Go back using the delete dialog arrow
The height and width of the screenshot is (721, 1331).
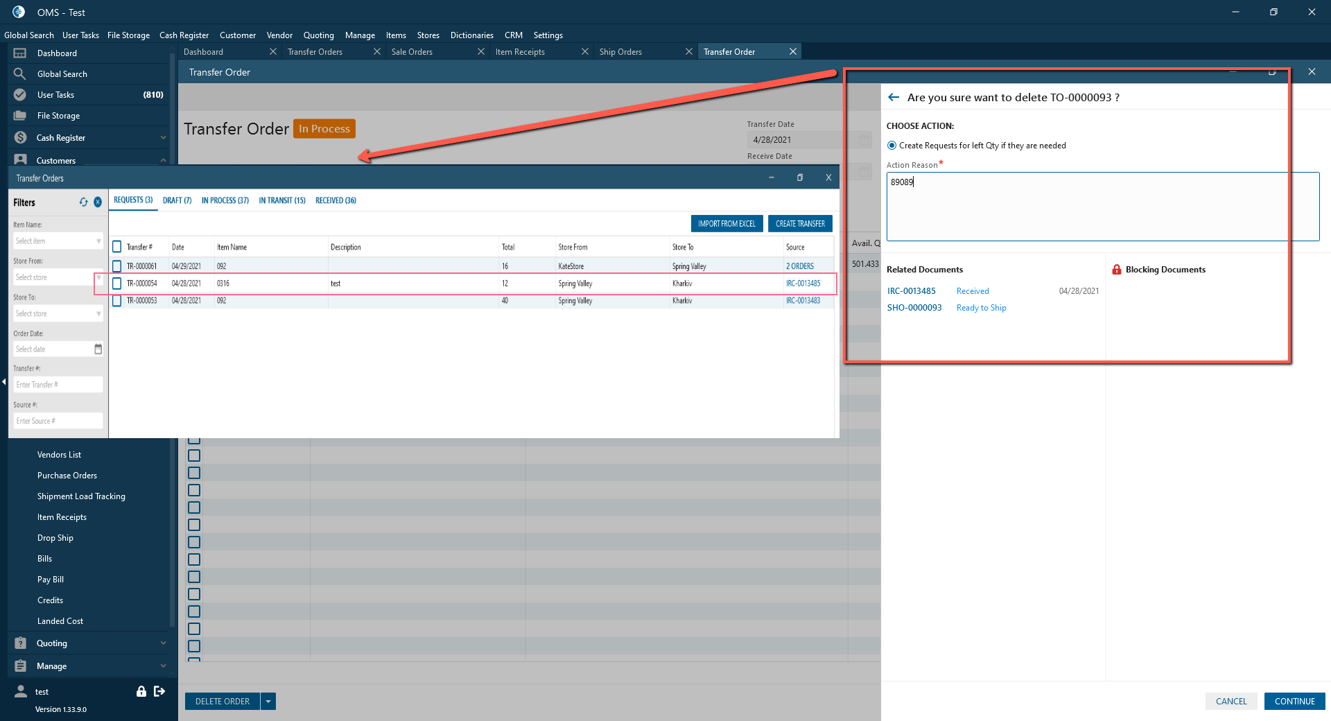coord(894,98)
